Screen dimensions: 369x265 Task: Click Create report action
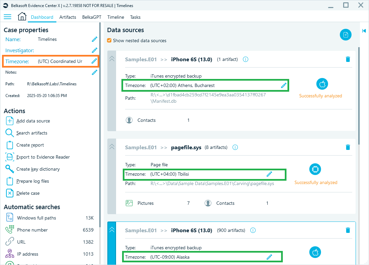(x=25, y=145)
